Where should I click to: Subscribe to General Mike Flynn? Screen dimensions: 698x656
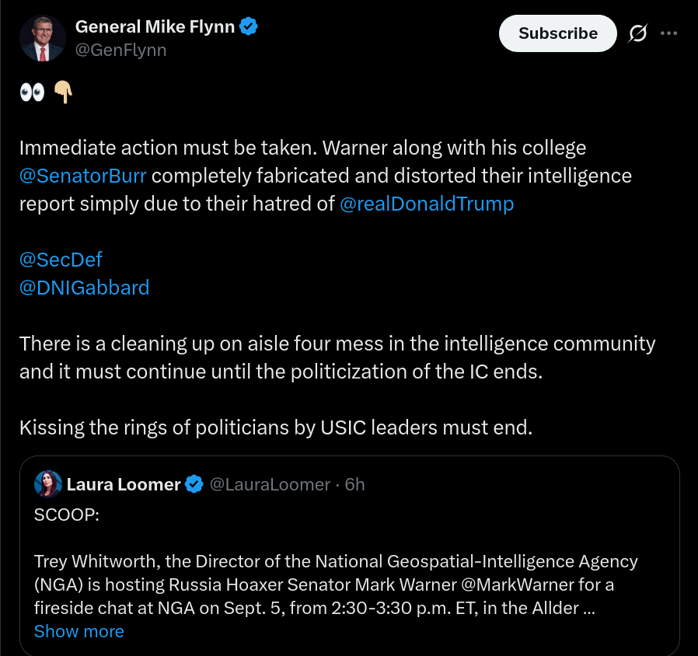[558, 33]
